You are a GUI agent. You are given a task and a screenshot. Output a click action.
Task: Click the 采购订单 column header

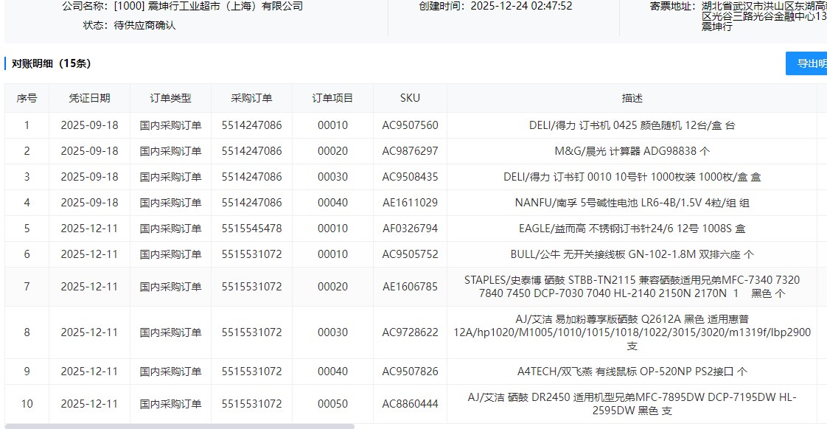(251, 98)
